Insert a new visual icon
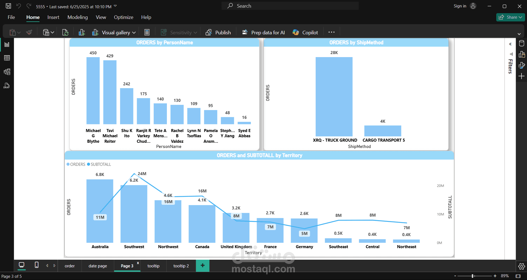This screenshot has height=280, width=527. click(82, 32)
